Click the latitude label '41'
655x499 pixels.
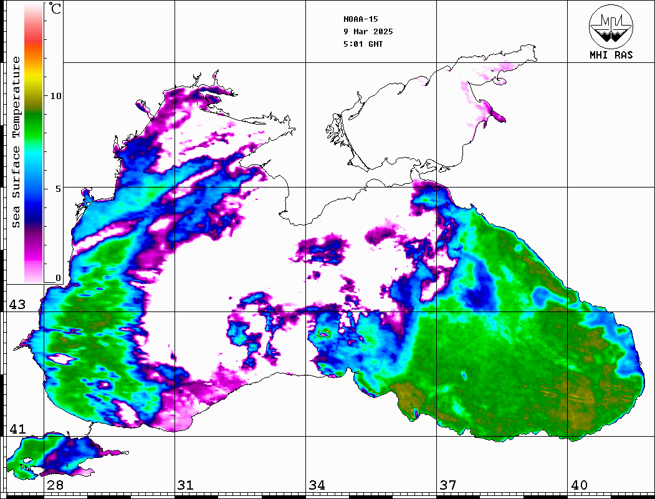(x=17, y=429)
